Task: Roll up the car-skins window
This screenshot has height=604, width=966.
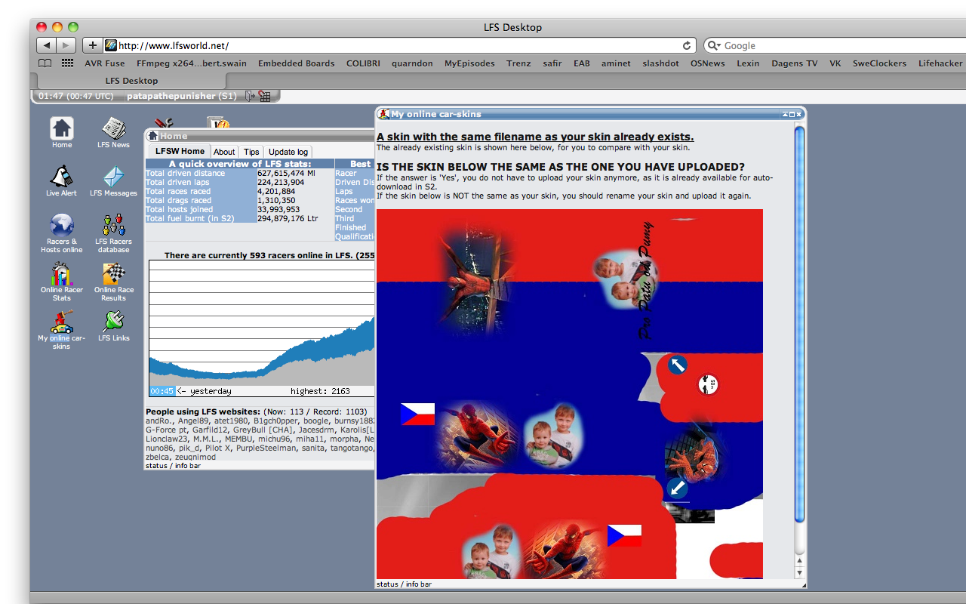Action: click(785, 114)
